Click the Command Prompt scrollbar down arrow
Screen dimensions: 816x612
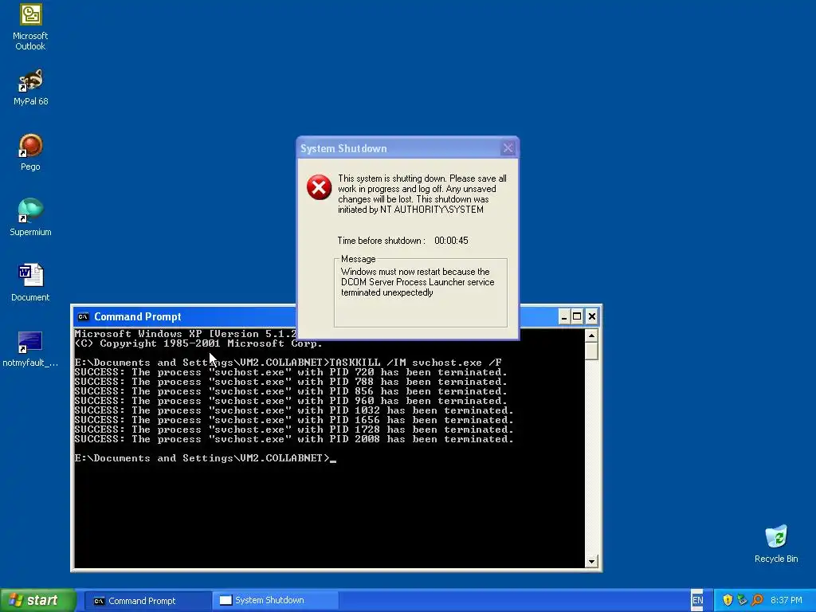(591, 562)
